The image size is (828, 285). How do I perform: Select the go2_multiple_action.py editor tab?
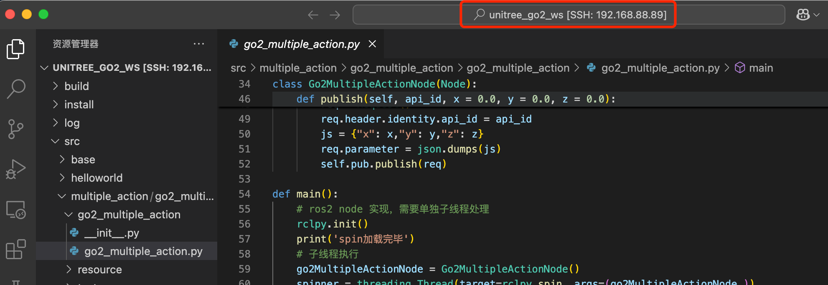coord(301,44)
